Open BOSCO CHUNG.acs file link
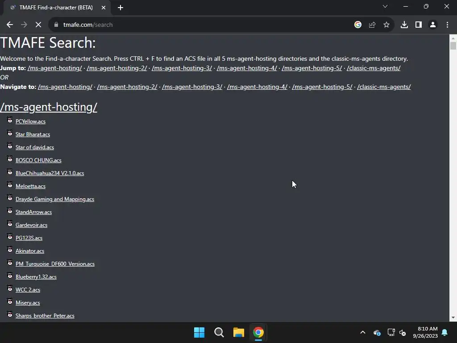Image resolution: width=457 pixels, height=343 pixels. coord(38,160)
